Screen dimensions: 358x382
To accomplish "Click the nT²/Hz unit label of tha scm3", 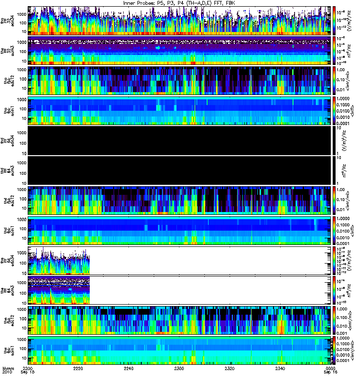I will (x=349, y=51).
